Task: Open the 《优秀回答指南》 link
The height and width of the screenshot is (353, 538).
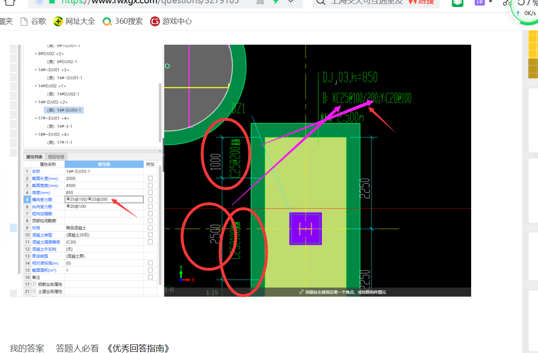Action: [x=138, y=348]
